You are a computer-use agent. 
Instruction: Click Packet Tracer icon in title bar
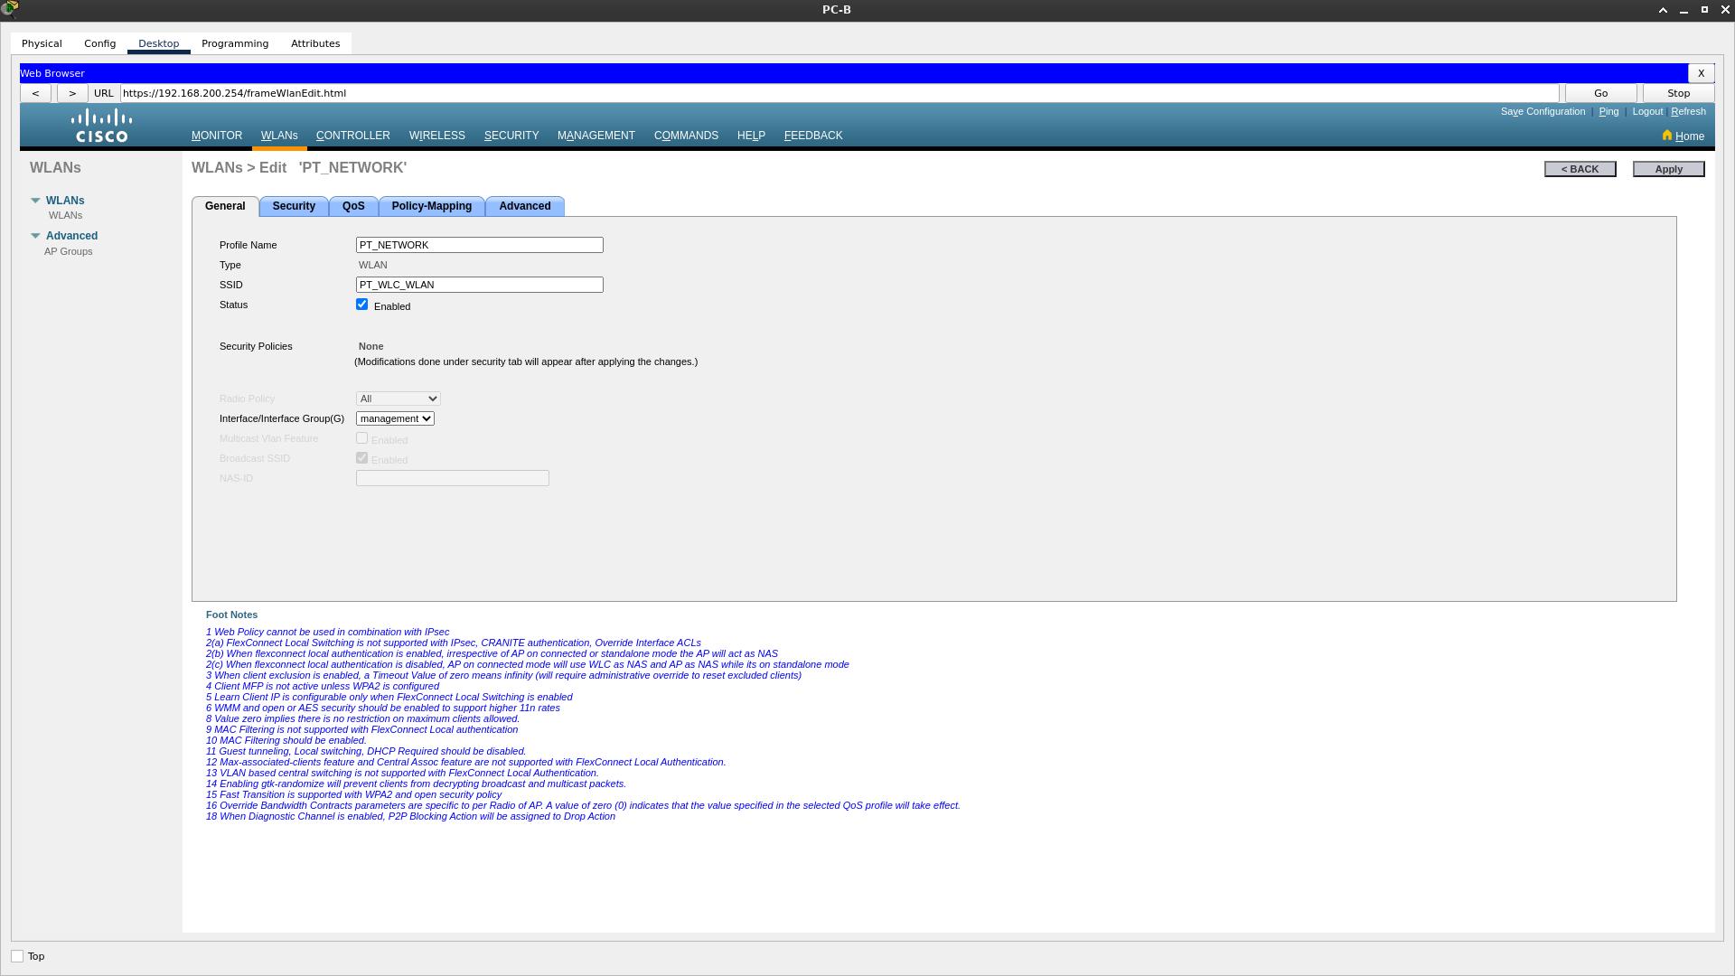pos(10,10)
